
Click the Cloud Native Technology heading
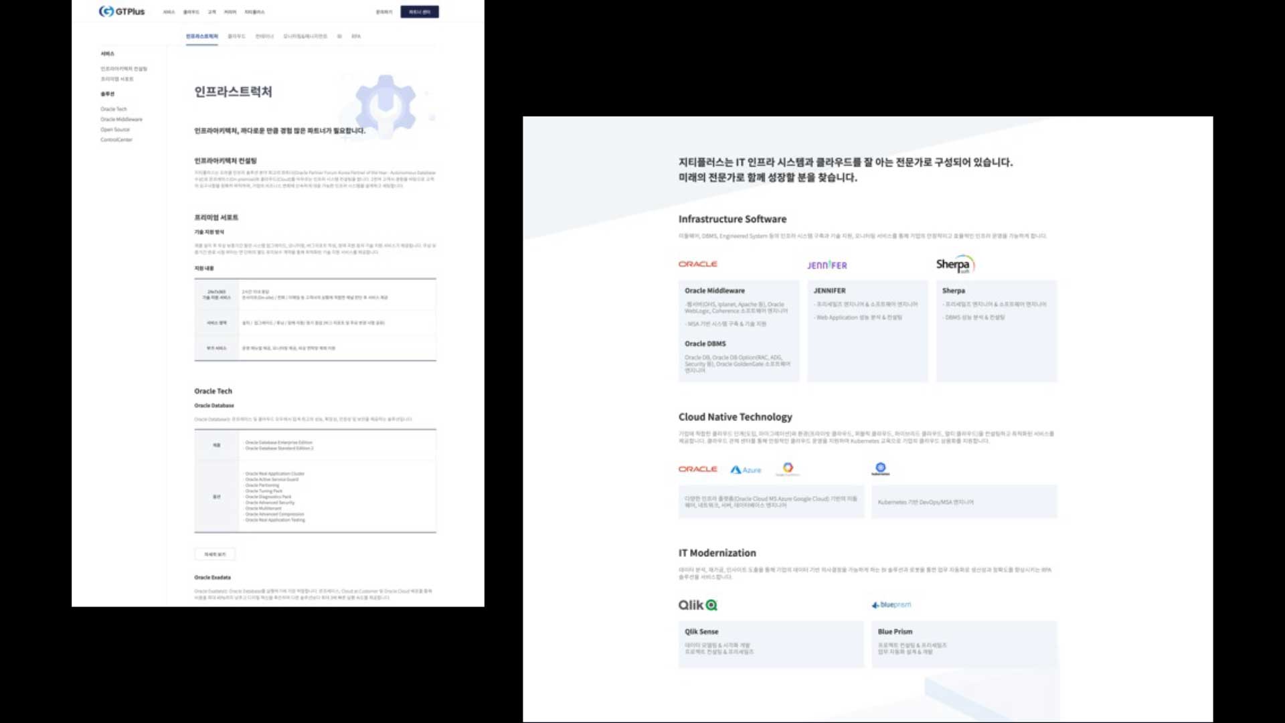pos(735,417)
